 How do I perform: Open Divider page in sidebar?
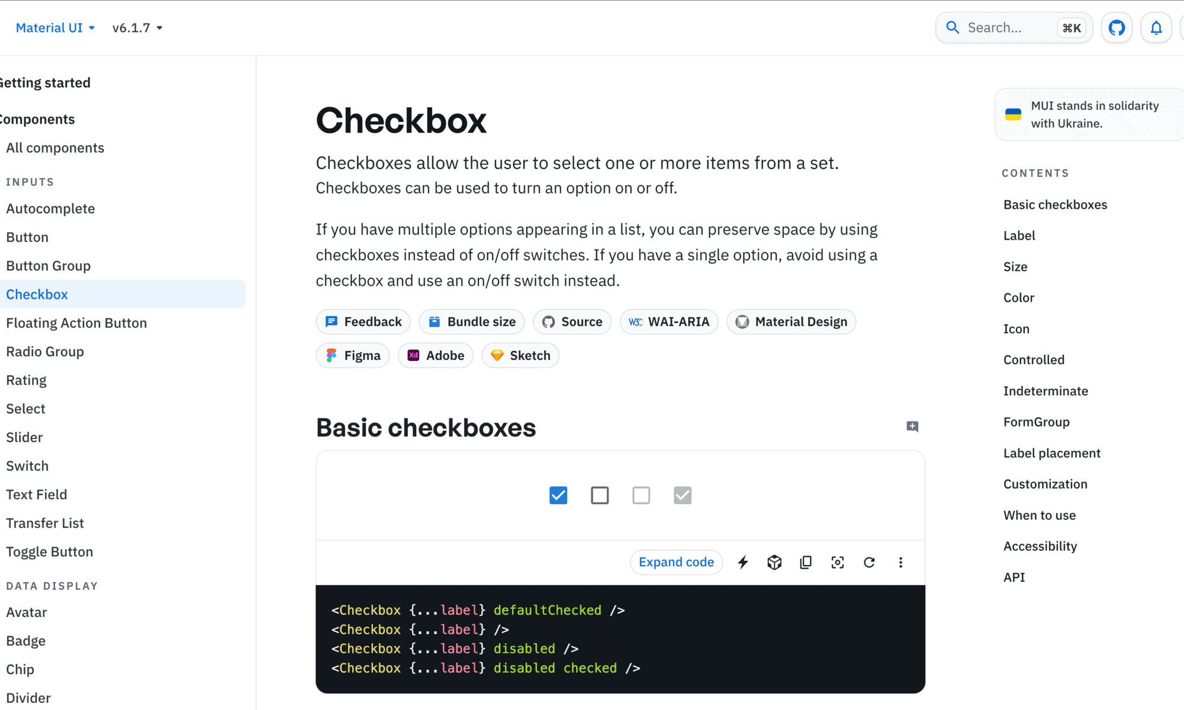tap(28, 698)
